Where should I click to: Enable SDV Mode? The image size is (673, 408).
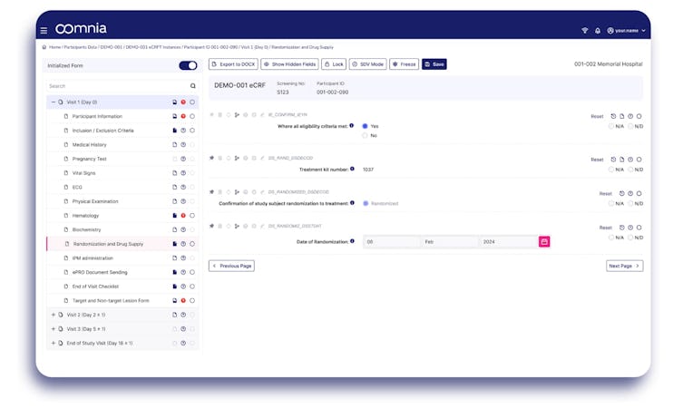tap(368, 64)
